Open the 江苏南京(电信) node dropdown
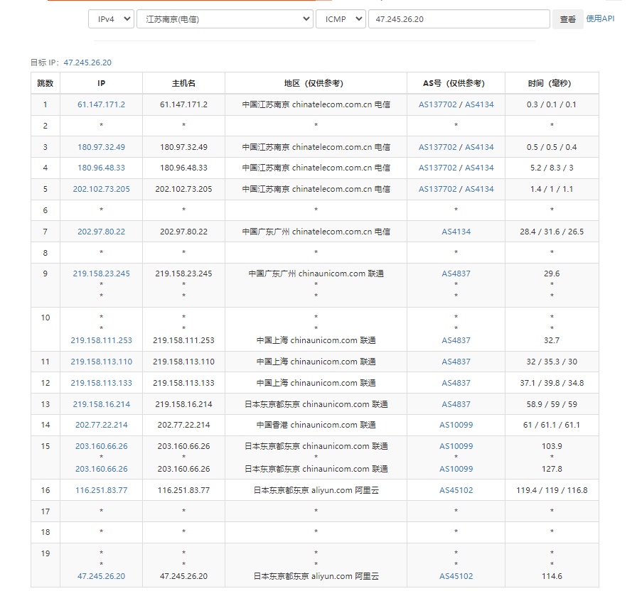The width and height of the screenshot is (637, 596). (225, 19)
